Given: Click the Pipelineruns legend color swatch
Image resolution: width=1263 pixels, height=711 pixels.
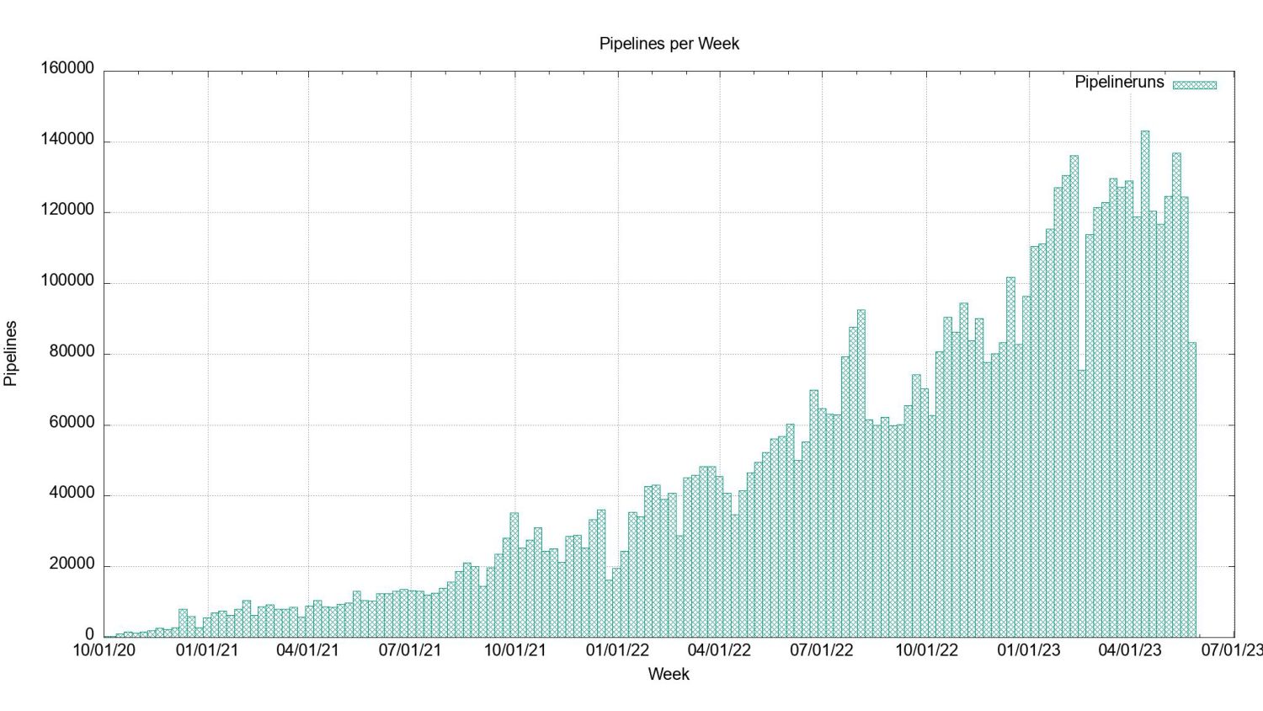Looking at the screenshot, I should coord(1195,84).
